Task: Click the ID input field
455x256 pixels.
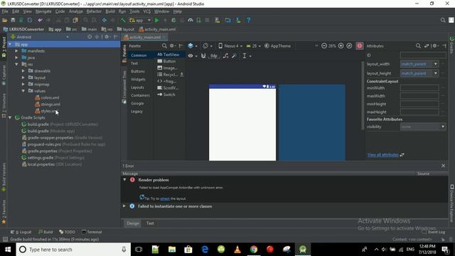Action: click(x=423, y=55)
